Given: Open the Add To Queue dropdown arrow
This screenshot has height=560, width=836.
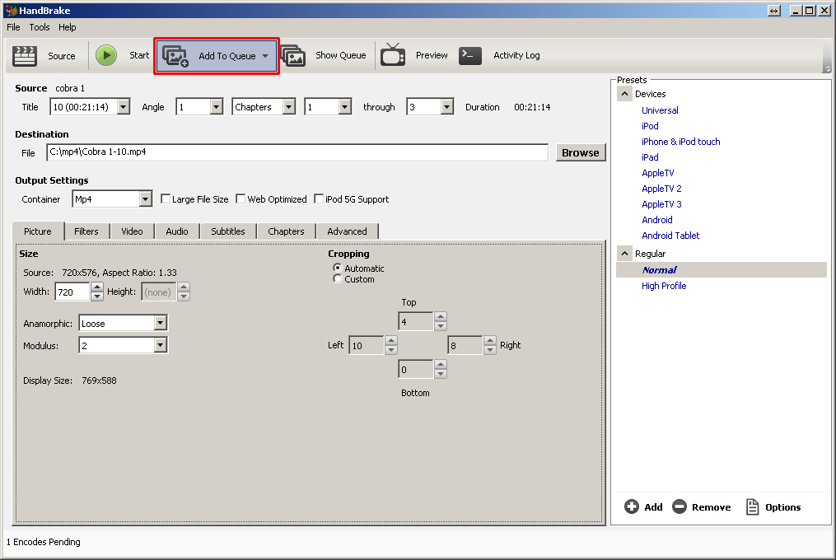Looking at the screenshot, I should [265, 56].
